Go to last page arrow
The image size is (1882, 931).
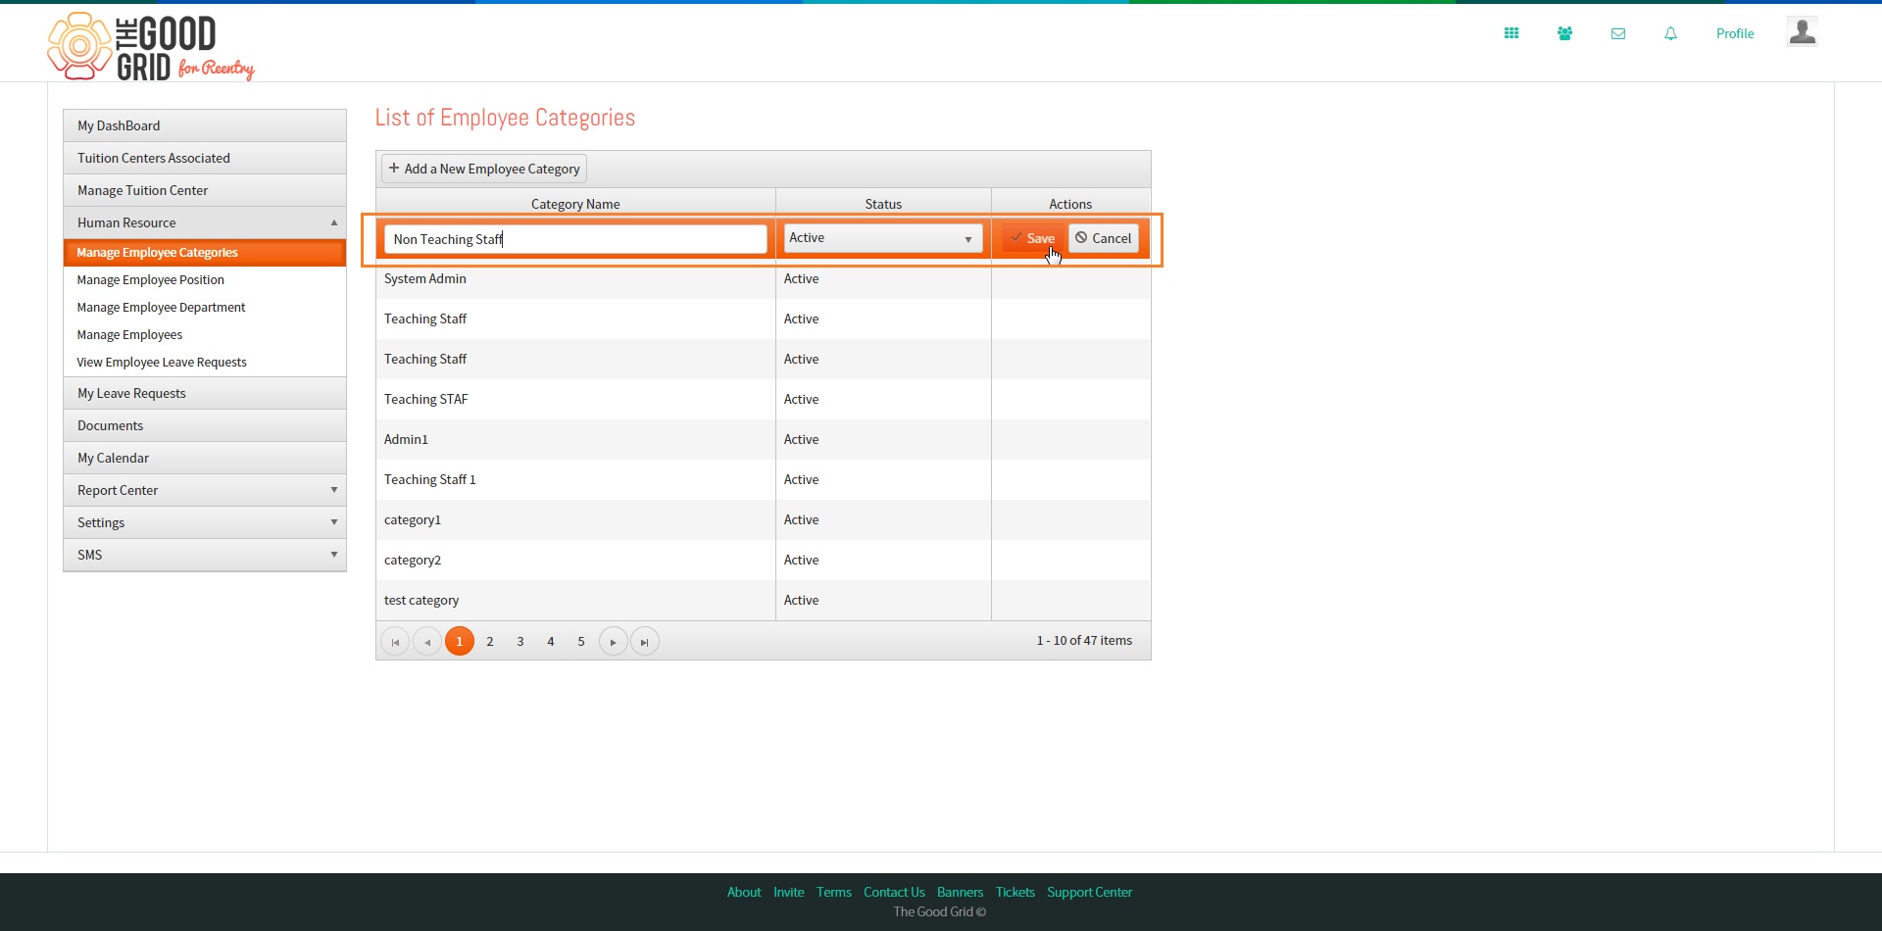(645, 642)
